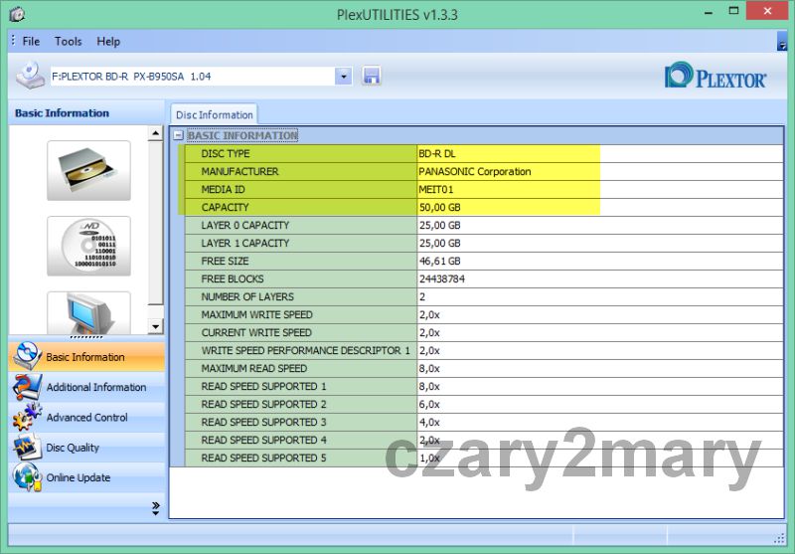Image resolution: width=795 pixels, height=554 pixels.
Task: Select the optical drive thumbnail icon
Action: 88,170
